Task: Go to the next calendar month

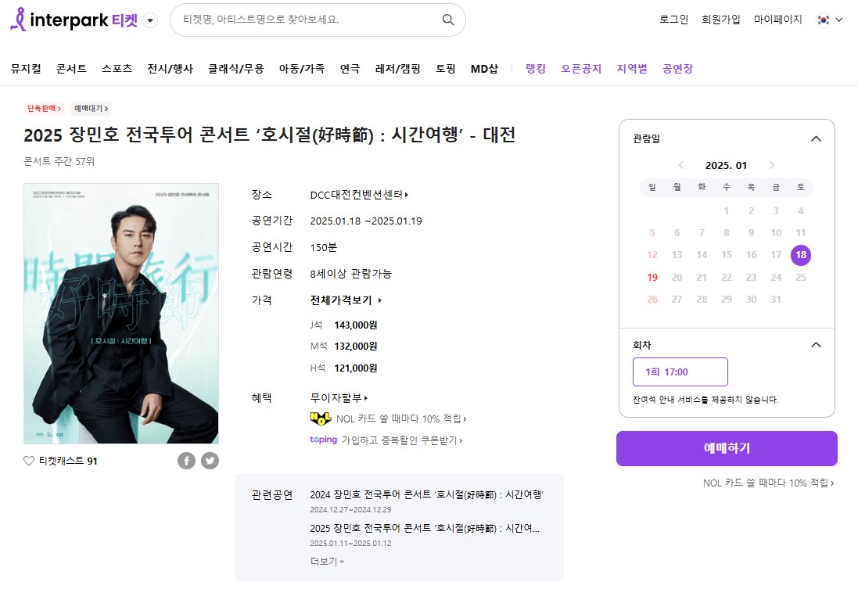Action: click(x=771, y=165)
